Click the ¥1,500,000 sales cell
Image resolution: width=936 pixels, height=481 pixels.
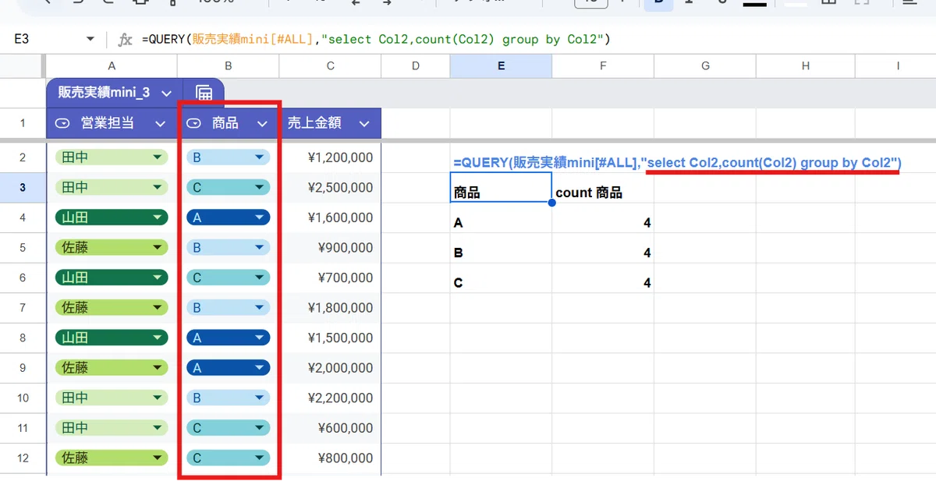click(x=331, y=338)
